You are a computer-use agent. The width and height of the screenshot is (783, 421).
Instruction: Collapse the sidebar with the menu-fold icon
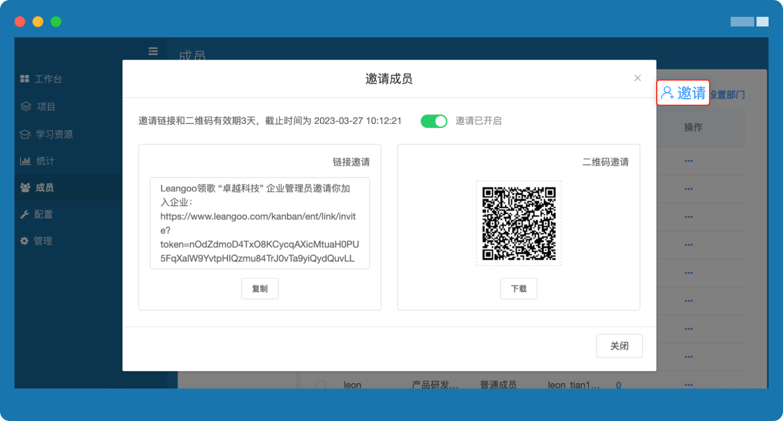tap(153, 51)
